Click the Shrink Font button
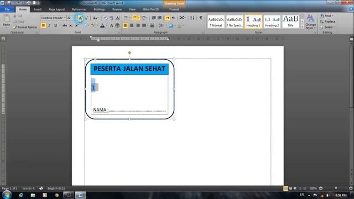 (x=86, y=18)
